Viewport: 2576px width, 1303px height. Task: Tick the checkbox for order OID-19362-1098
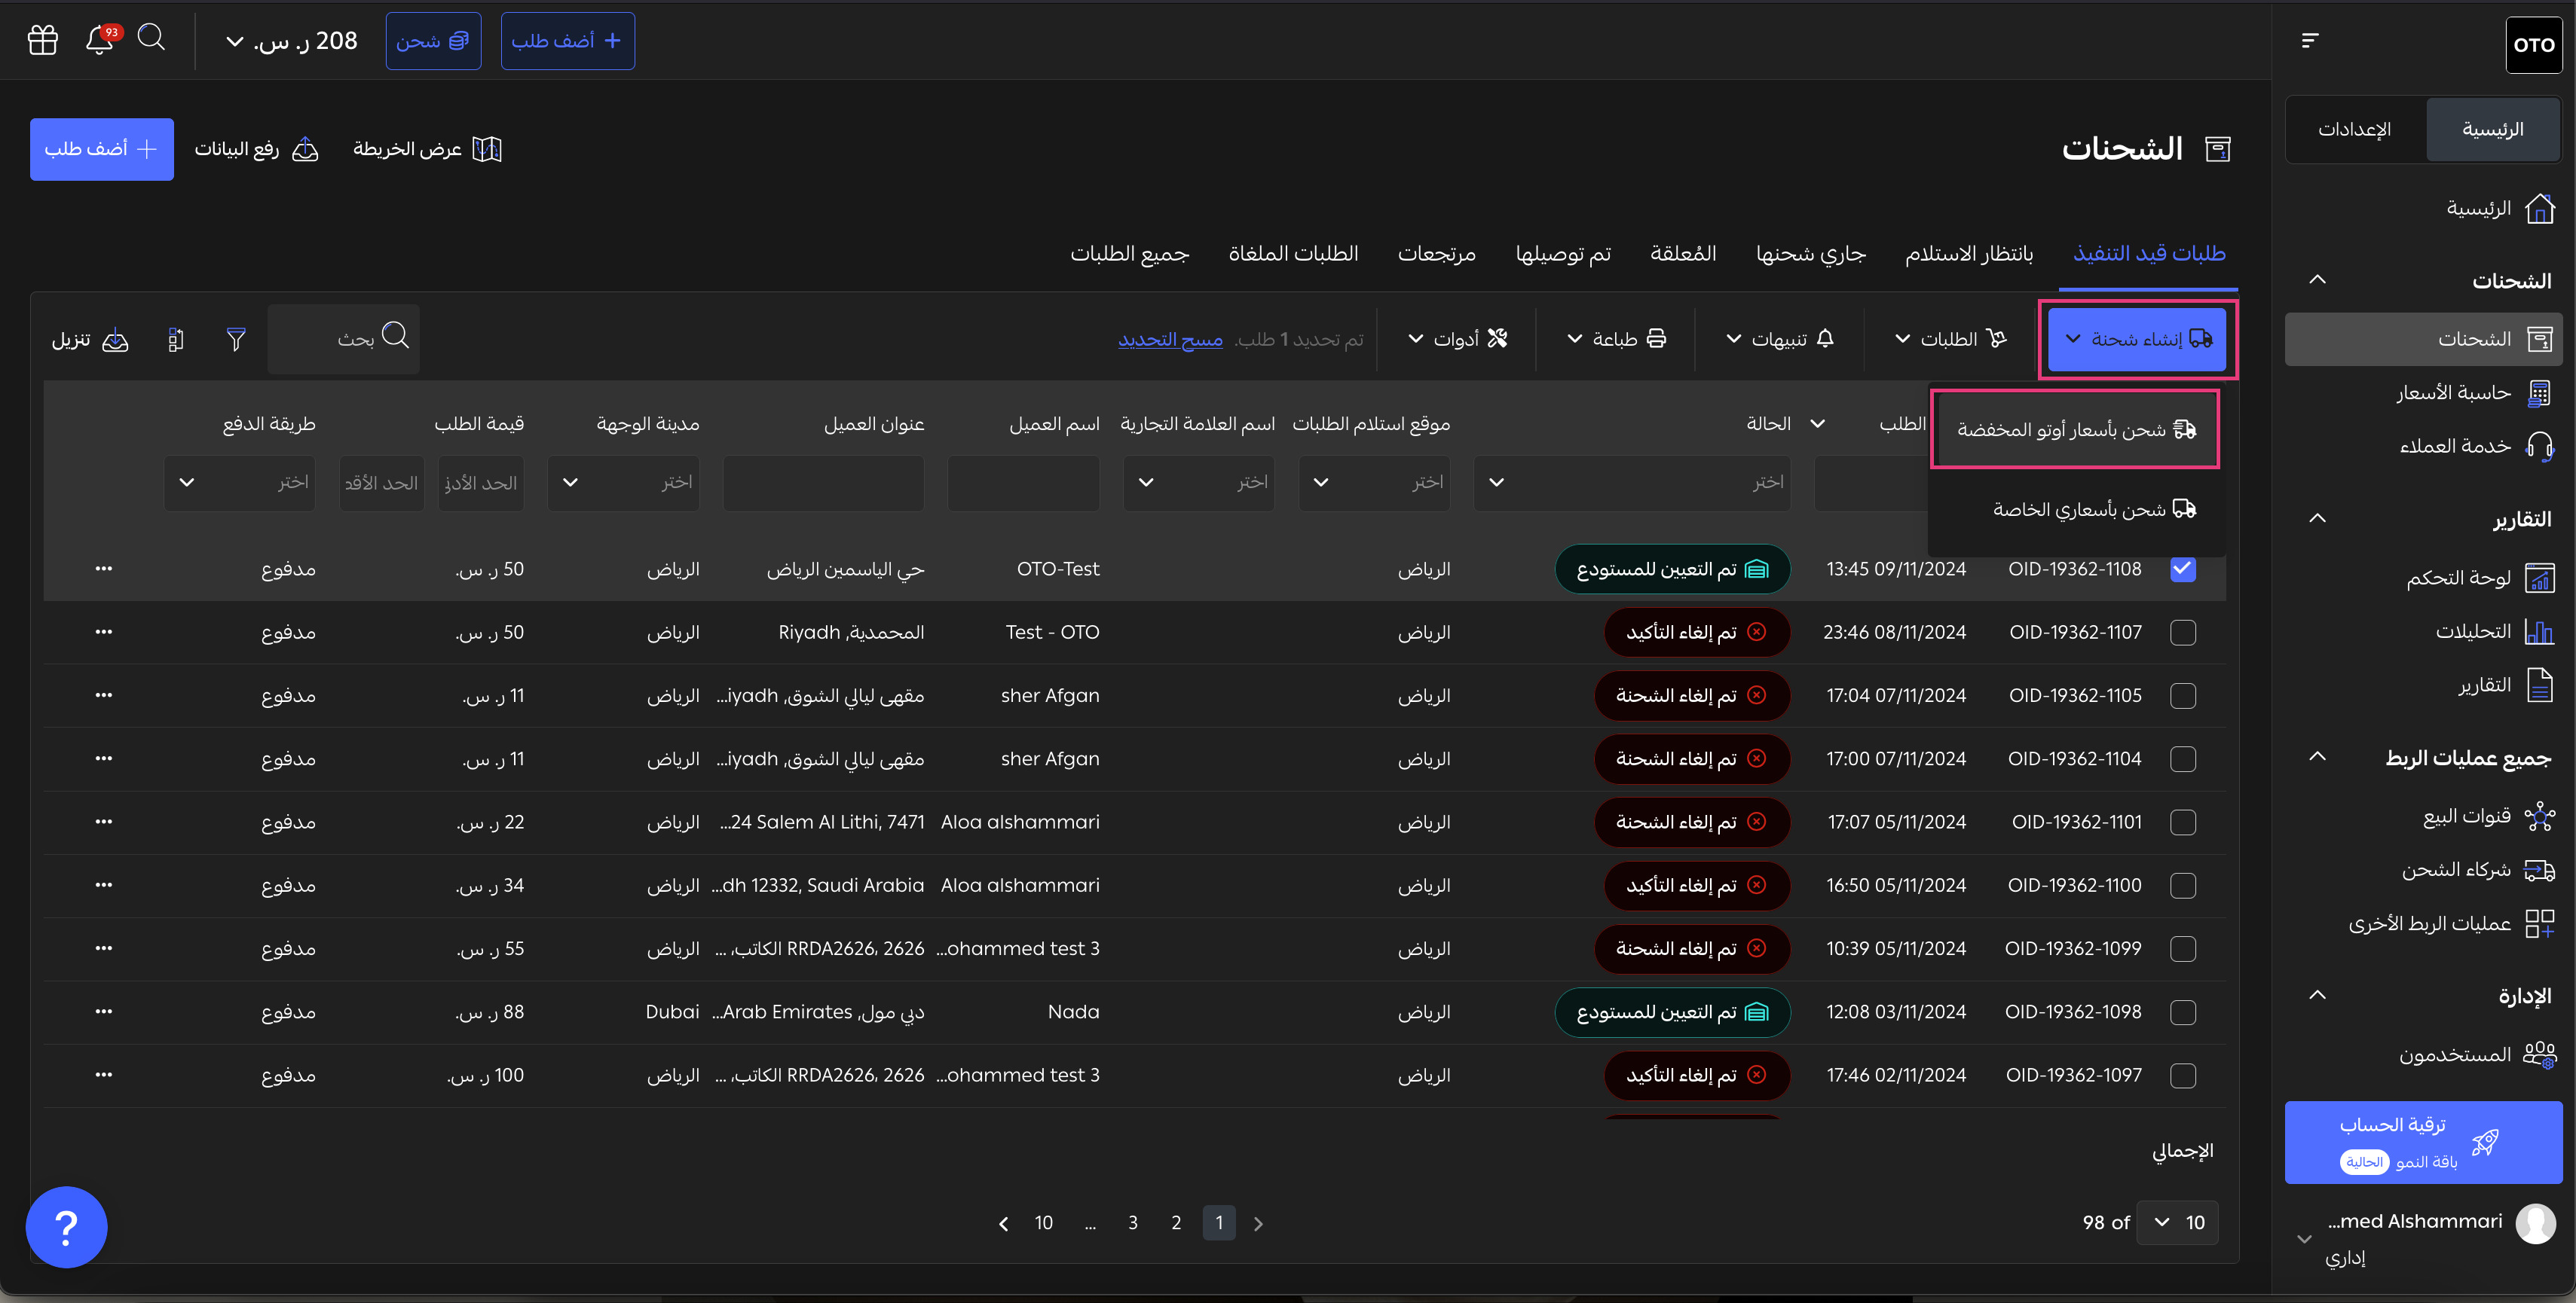coord(2182,1012)
